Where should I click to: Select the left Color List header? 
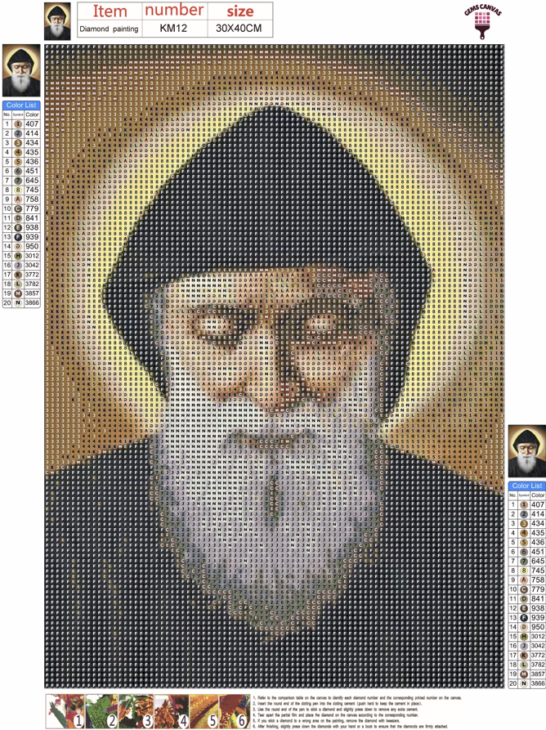click(20, 105)
